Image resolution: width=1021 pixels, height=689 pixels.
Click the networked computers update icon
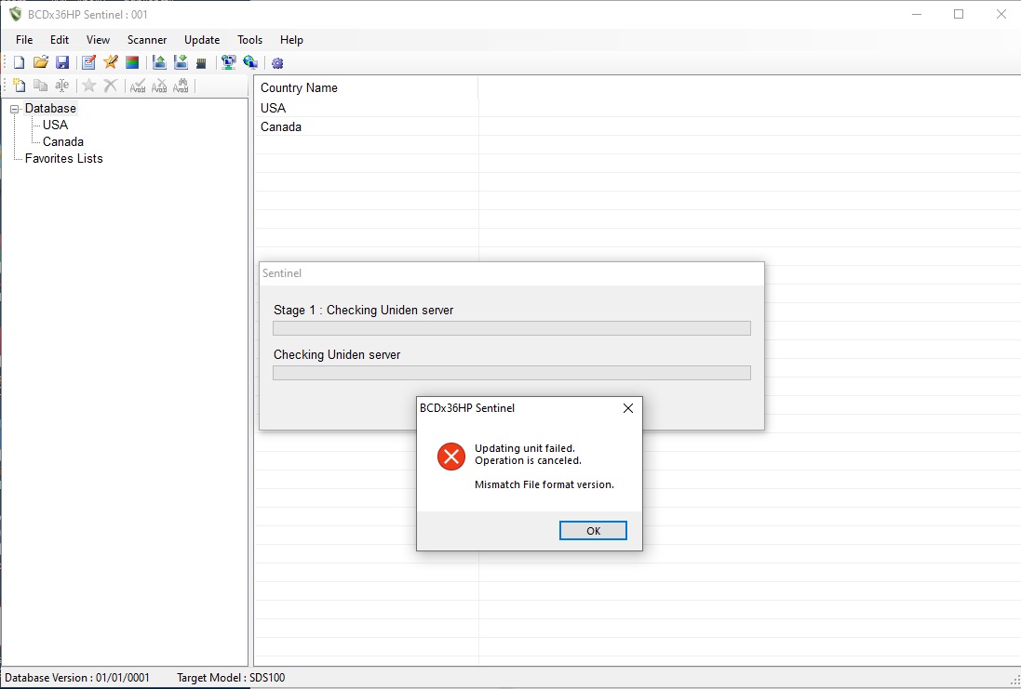tap(229, 62)
